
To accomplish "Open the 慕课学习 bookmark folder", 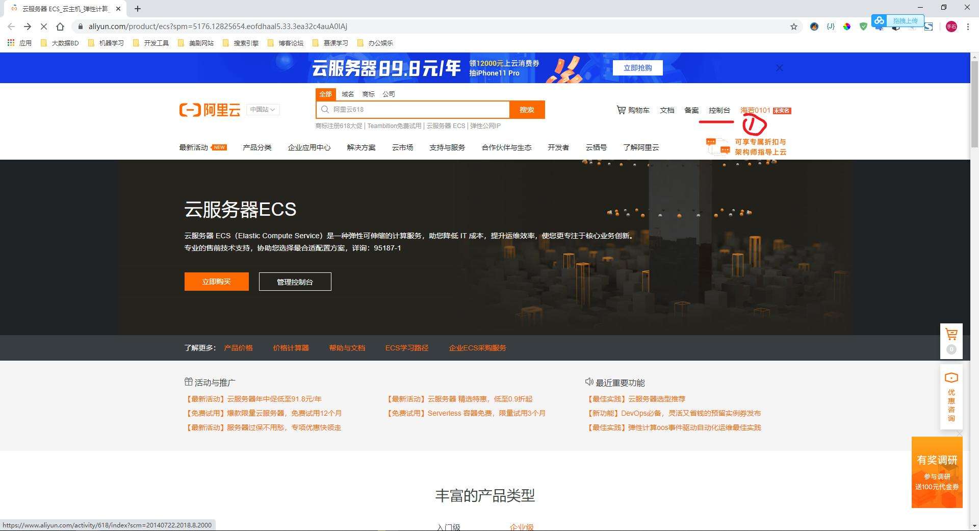I will click(330, 43).
